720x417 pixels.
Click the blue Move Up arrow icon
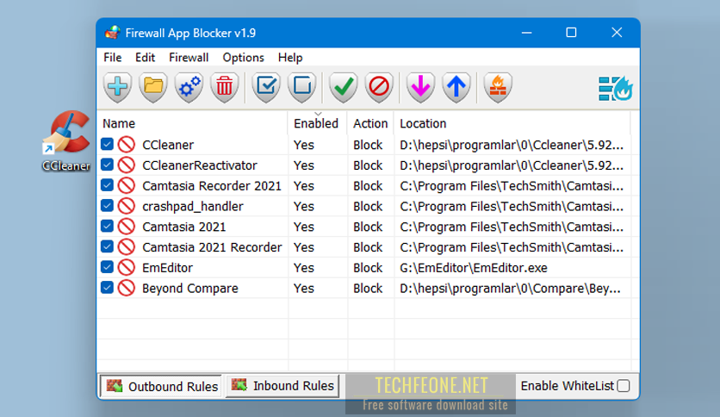pyautogui.click(x=456, y=87)
